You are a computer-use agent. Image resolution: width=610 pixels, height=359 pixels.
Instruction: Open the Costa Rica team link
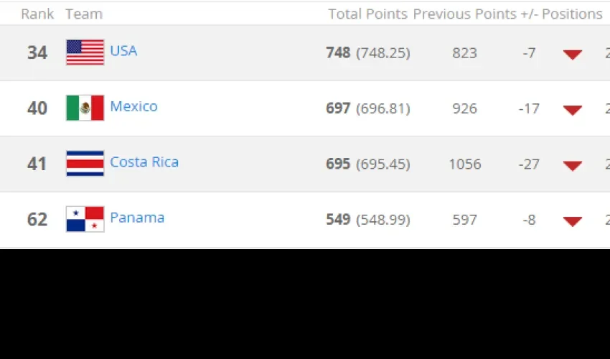coord(144,162)
